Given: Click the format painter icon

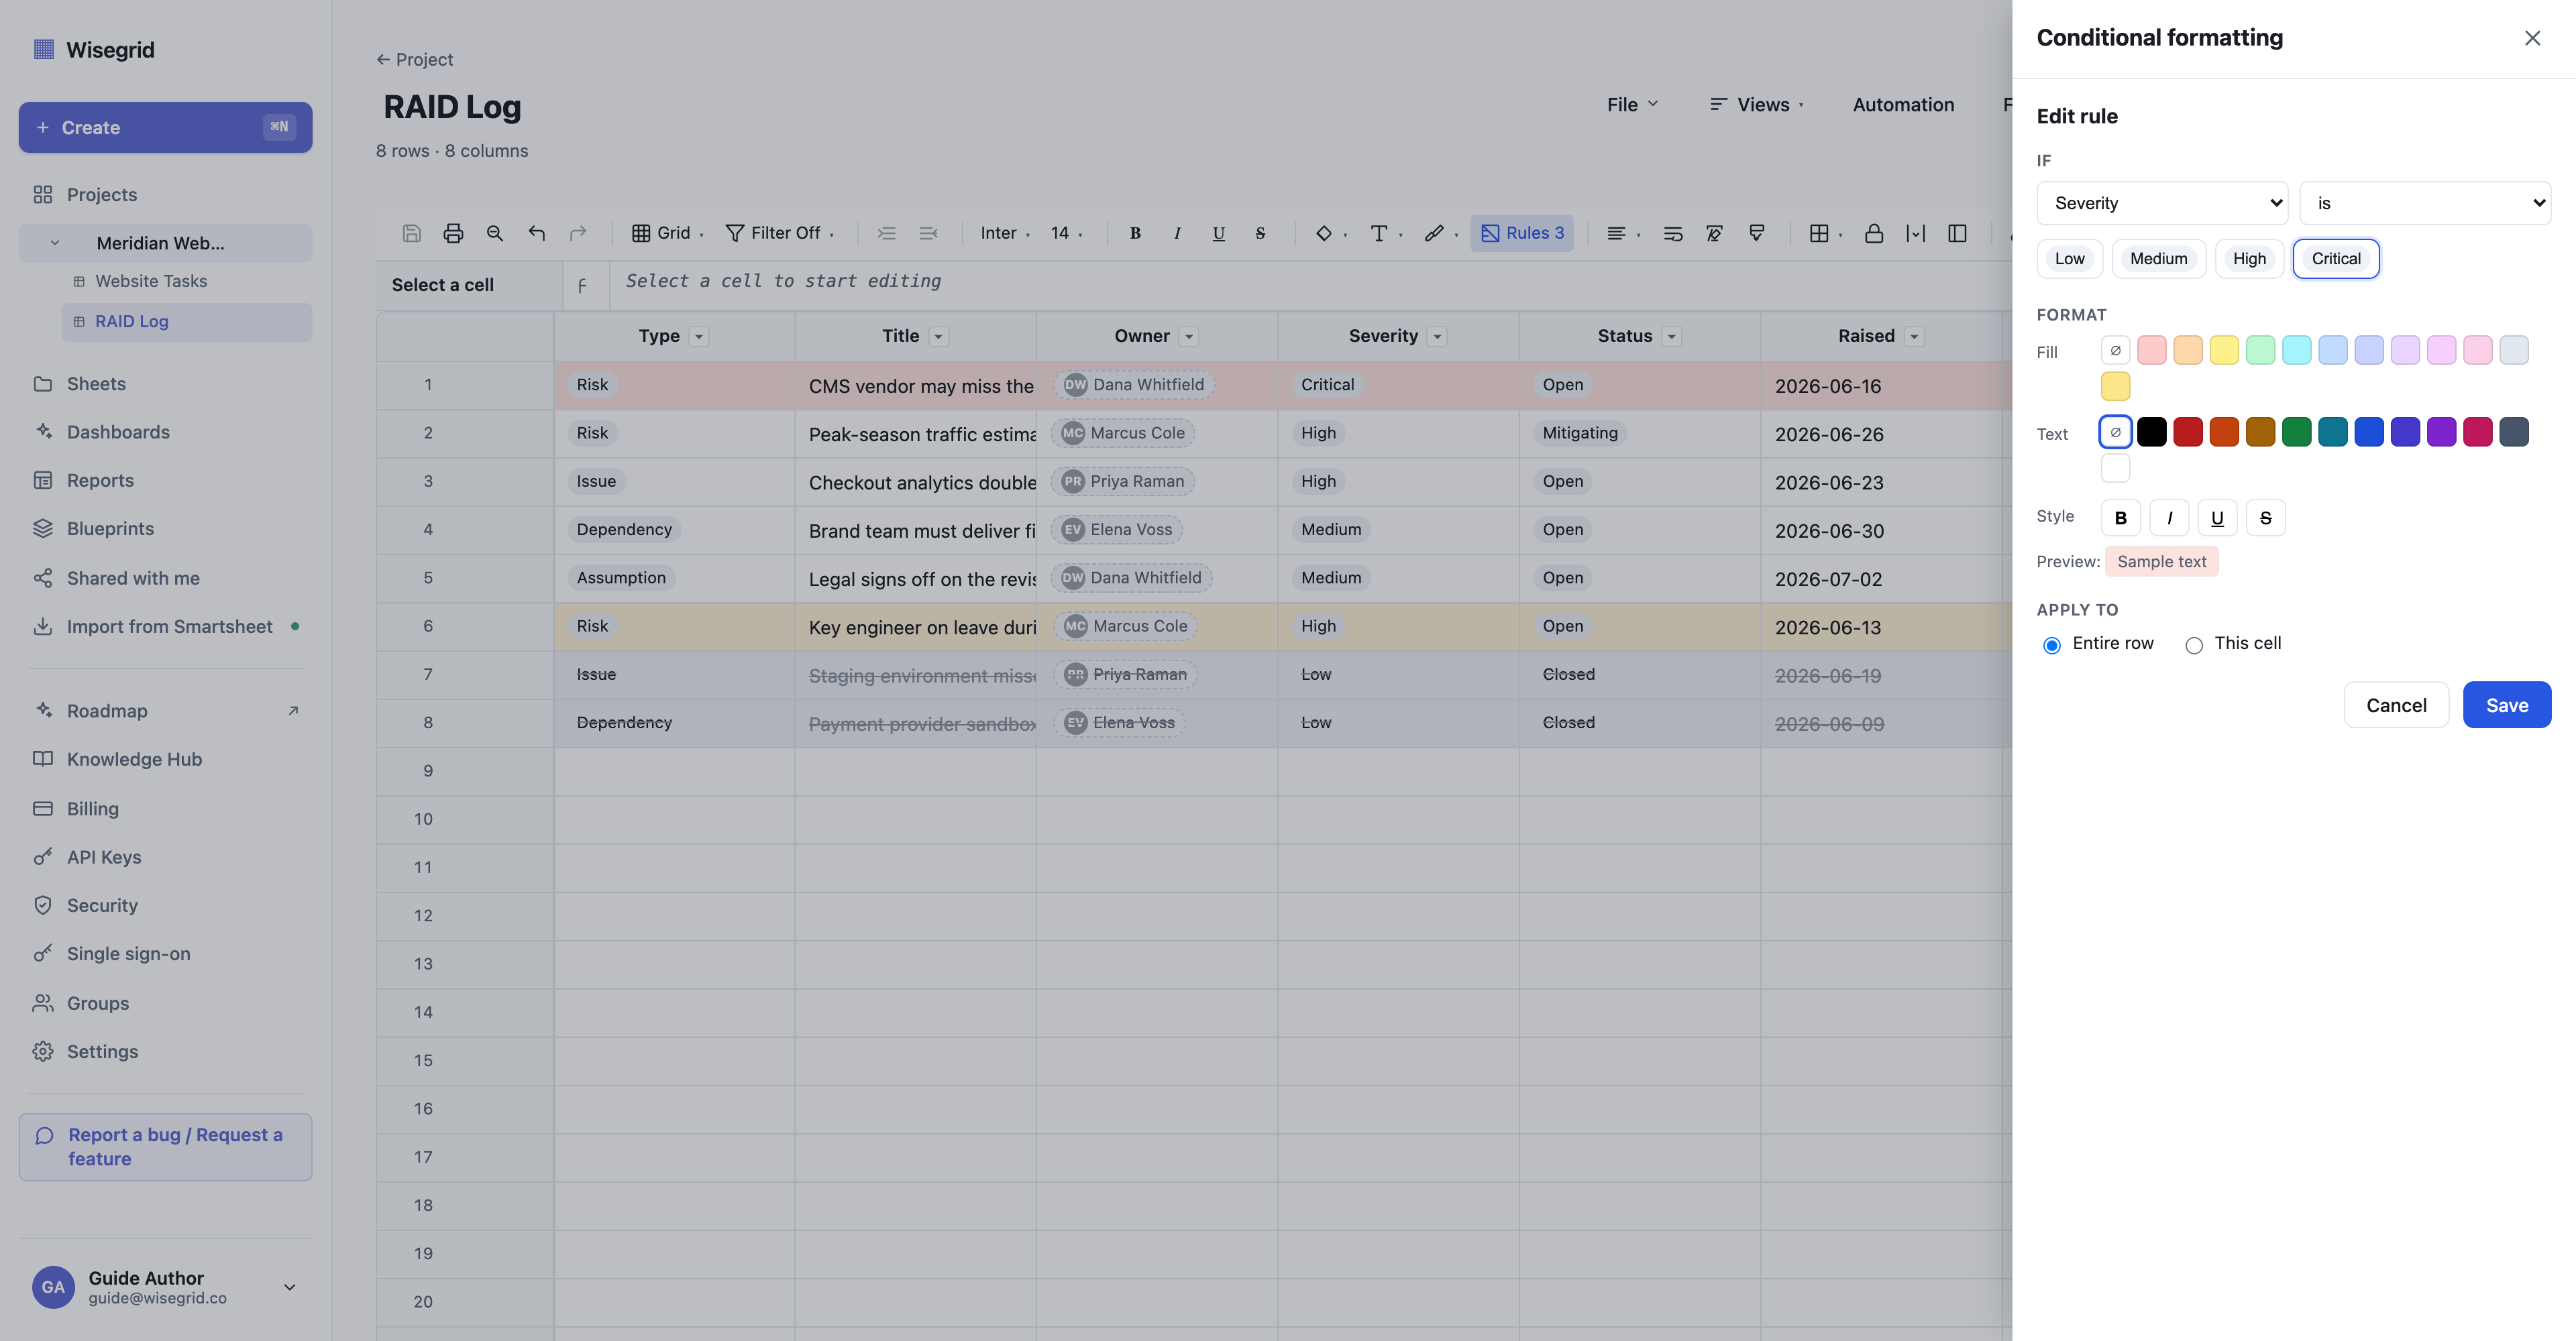Looking at the screenshot, I should [x=1756, y=233].
